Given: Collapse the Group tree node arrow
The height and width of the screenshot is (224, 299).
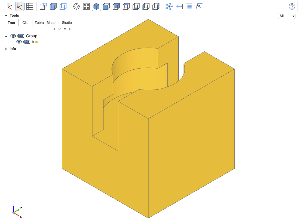Looking at the screenshot, I should coord(6,36).
